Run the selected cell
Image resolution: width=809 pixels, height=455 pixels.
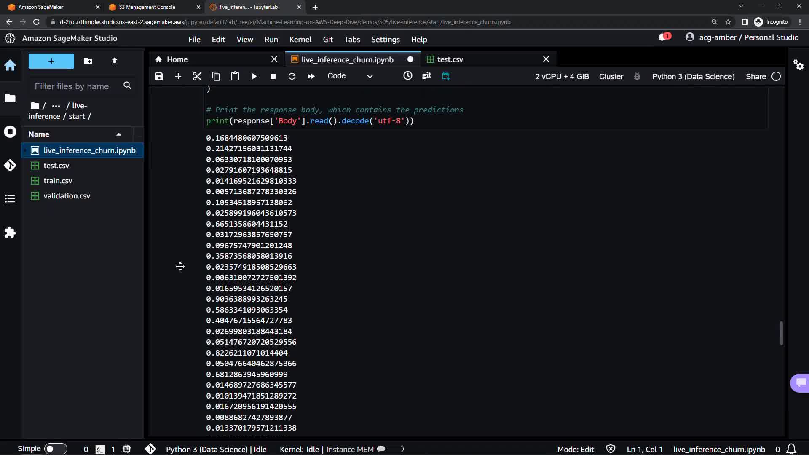point(254,76)
